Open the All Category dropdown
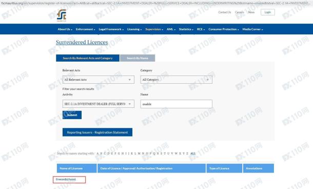 177,80
